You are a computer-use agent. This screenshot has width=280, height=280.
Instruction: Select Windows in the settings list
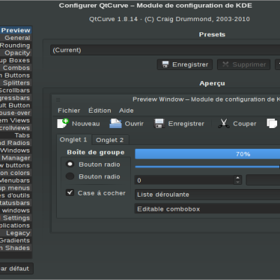click(15, 150)
